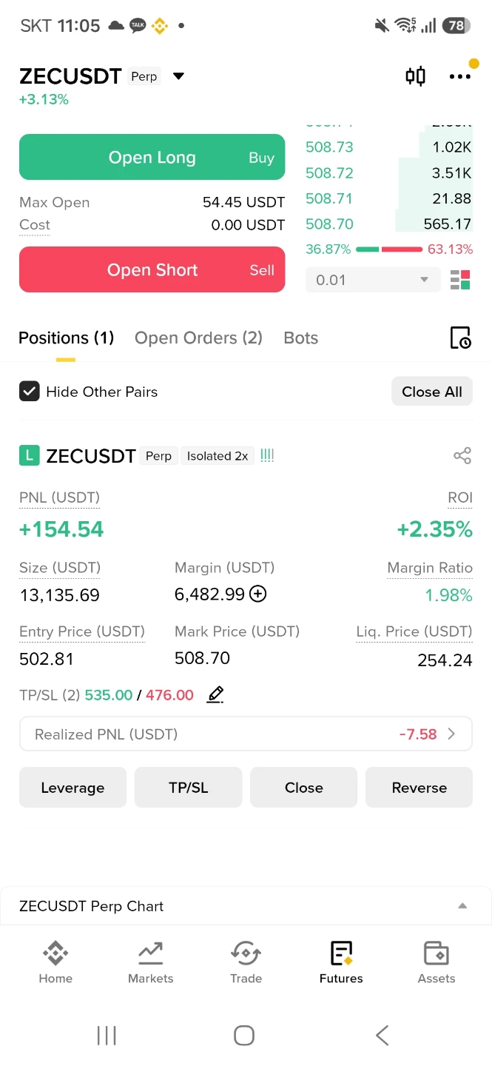The width and height of the screenshot is (492, 1066).
Task: Open the candlestick chart icon
Action: 416,76
